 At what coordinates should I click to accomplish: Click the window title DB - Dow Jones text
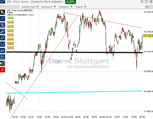35,2
